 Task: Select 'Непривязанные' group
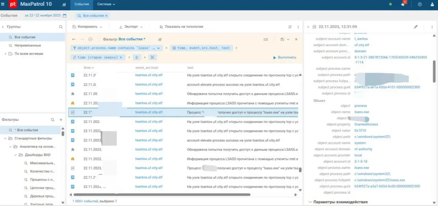coord(33,45)
